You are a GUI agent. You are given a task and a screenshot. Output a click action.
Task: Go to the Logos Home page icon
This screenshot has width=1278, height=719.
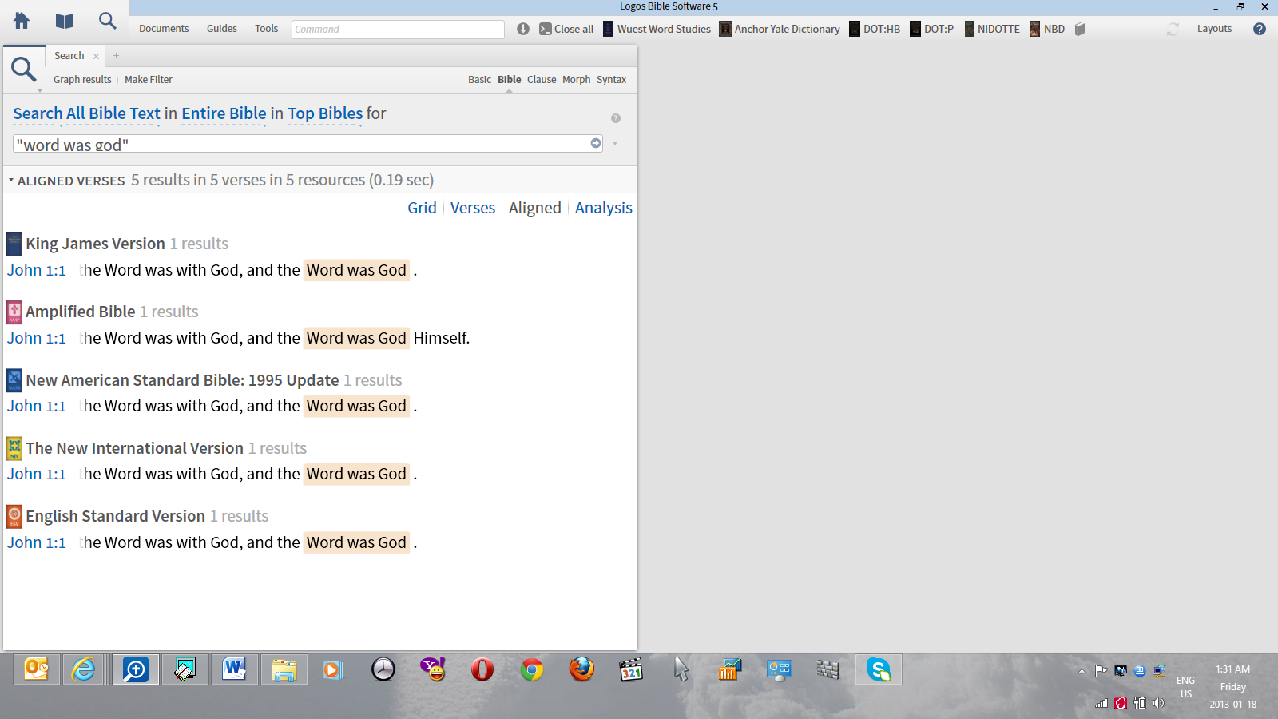click(22, 21)
